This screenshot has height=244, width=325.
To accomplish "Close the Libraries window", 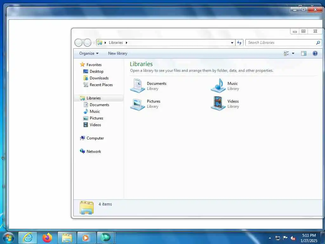I will [315, 31].
